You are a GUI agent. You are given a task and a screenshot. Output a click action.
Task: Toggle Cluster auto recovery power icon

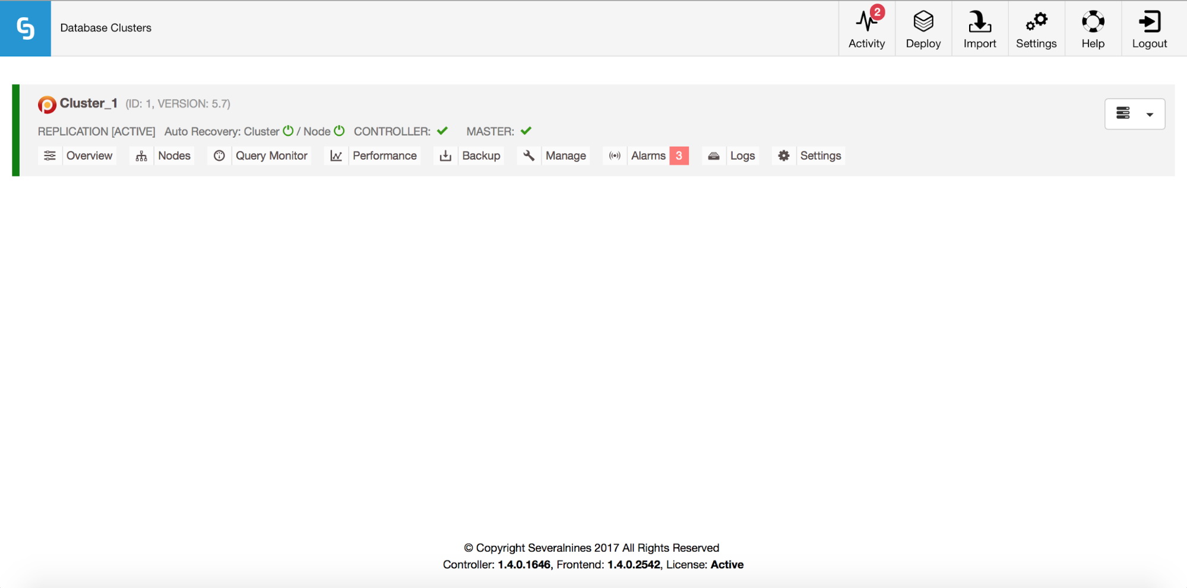[x=288, y=131]
